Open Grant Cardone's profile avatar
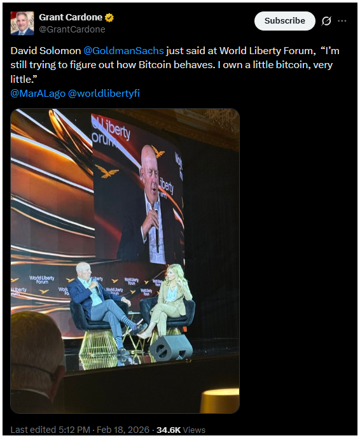 pos(22,23)
